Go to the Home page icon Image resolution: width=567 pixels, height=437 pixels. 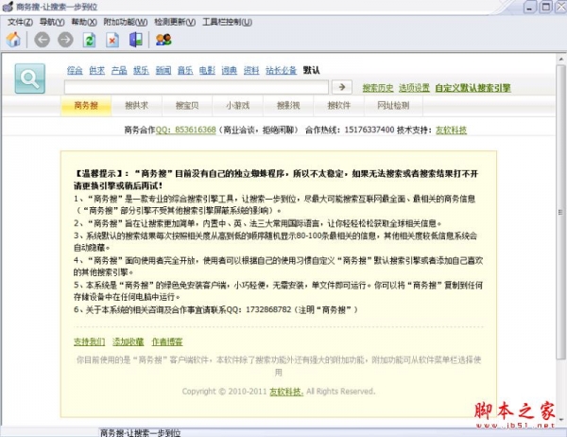(x=13, y=40)
